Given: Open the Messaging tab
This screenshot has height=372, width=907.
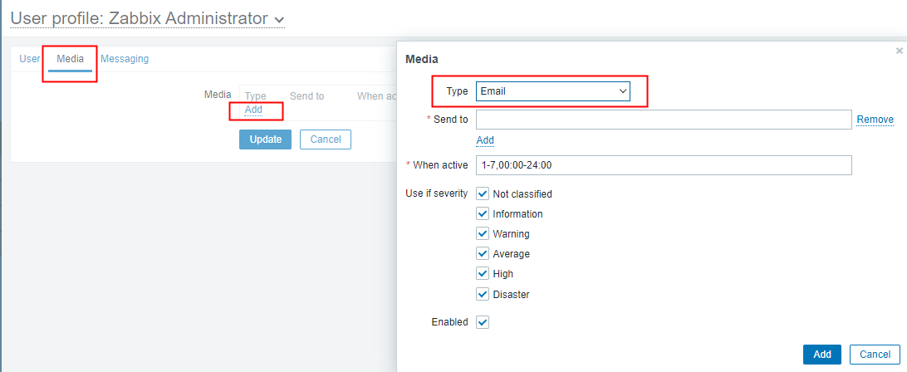Looking at the screenshot, I should point(125,59).
